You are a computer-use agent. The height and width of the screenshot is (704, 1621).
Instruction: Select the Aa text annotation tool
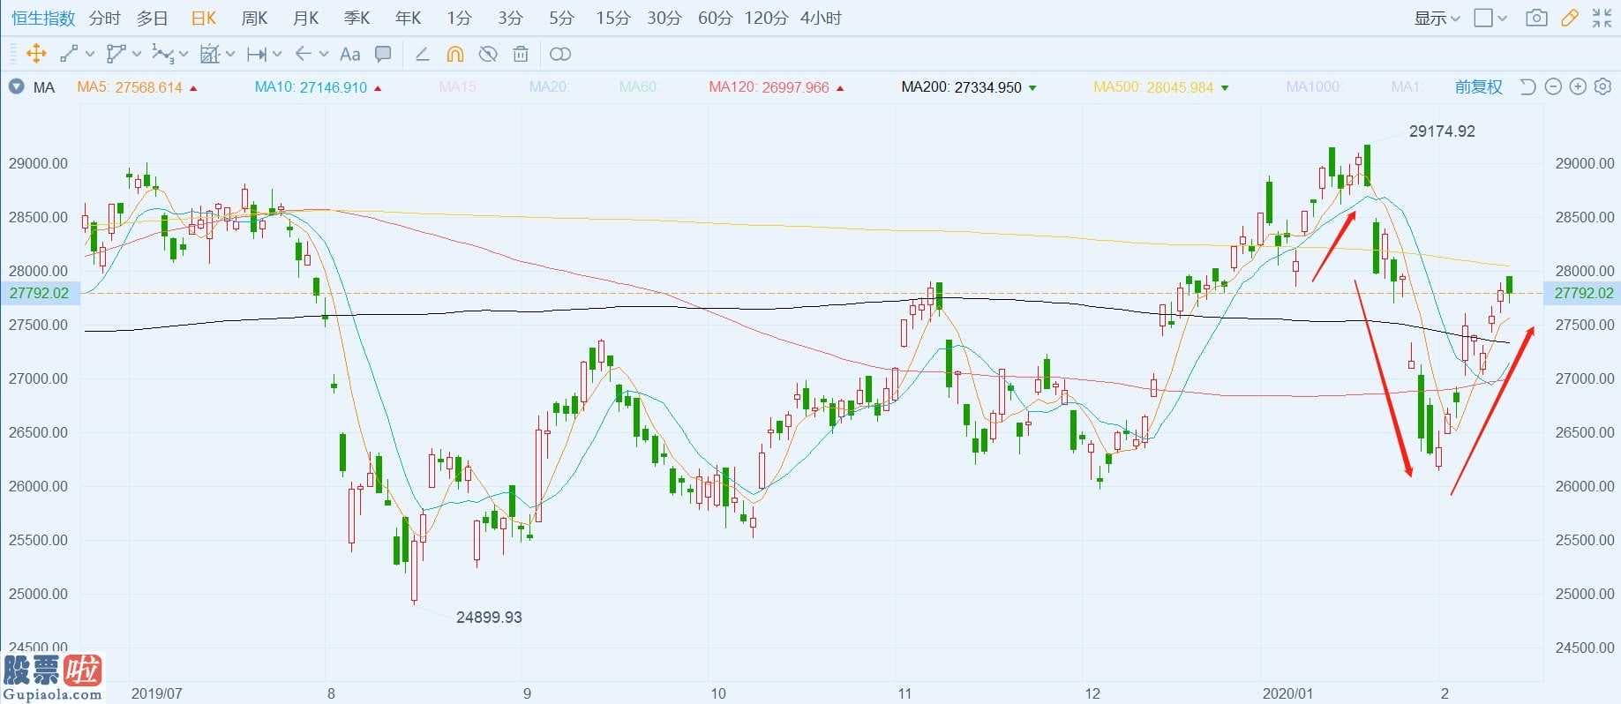[x=349, y=54]
